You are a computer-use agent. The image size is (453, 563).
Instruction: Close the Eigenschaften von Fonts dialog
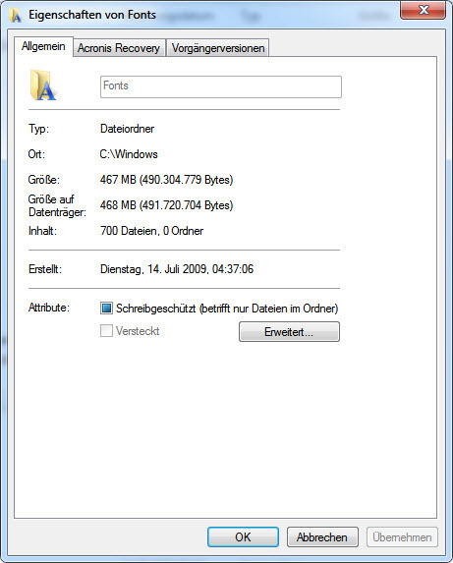424,10
